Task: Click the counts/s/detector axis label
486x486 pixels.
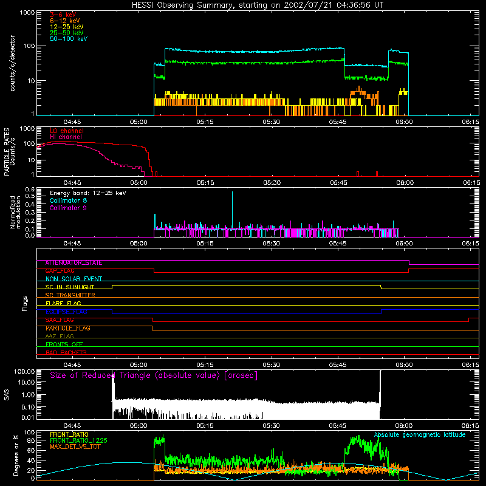Action: coord(12,63)
